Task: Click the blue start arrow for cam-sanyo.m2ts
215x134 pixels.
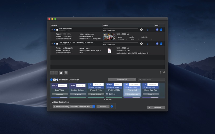Action: (x=148, y=30)
